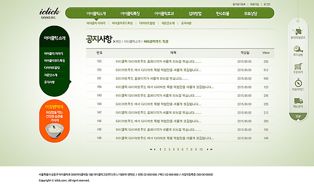Viewport: 314px width, 187px height.
Task: Open 공지사항 in the left sidebar
Action: pyautogui.click(x=49, y=82)
